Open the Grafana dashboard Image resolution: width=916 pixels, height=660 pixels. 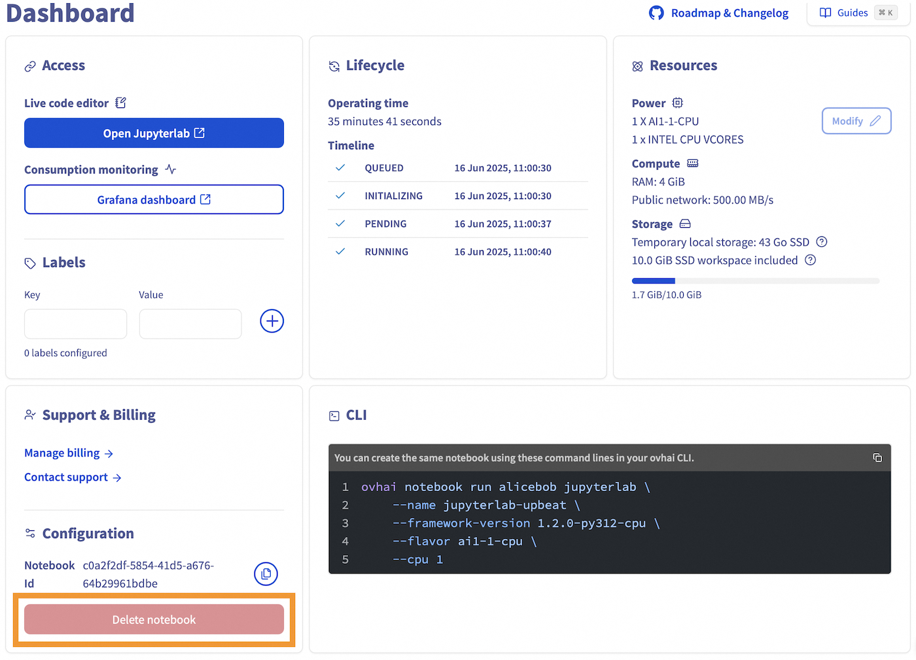coord(154,200)
